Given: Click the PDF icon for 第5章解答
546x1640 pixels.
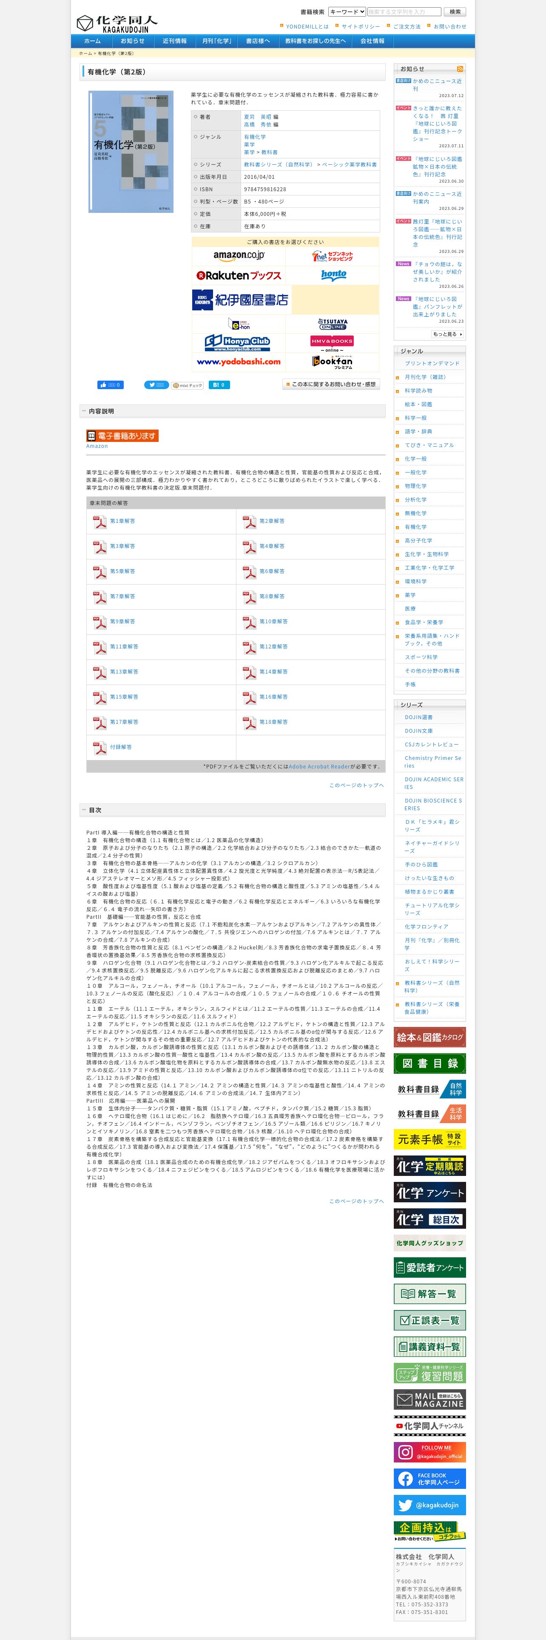Looking at the screenshot, I should pyautogui.click(x=100, y=572).
